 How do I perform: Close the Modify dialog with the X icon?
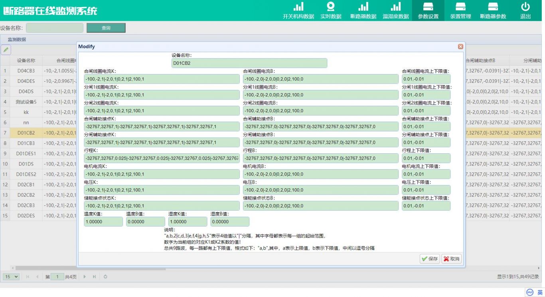460,47
